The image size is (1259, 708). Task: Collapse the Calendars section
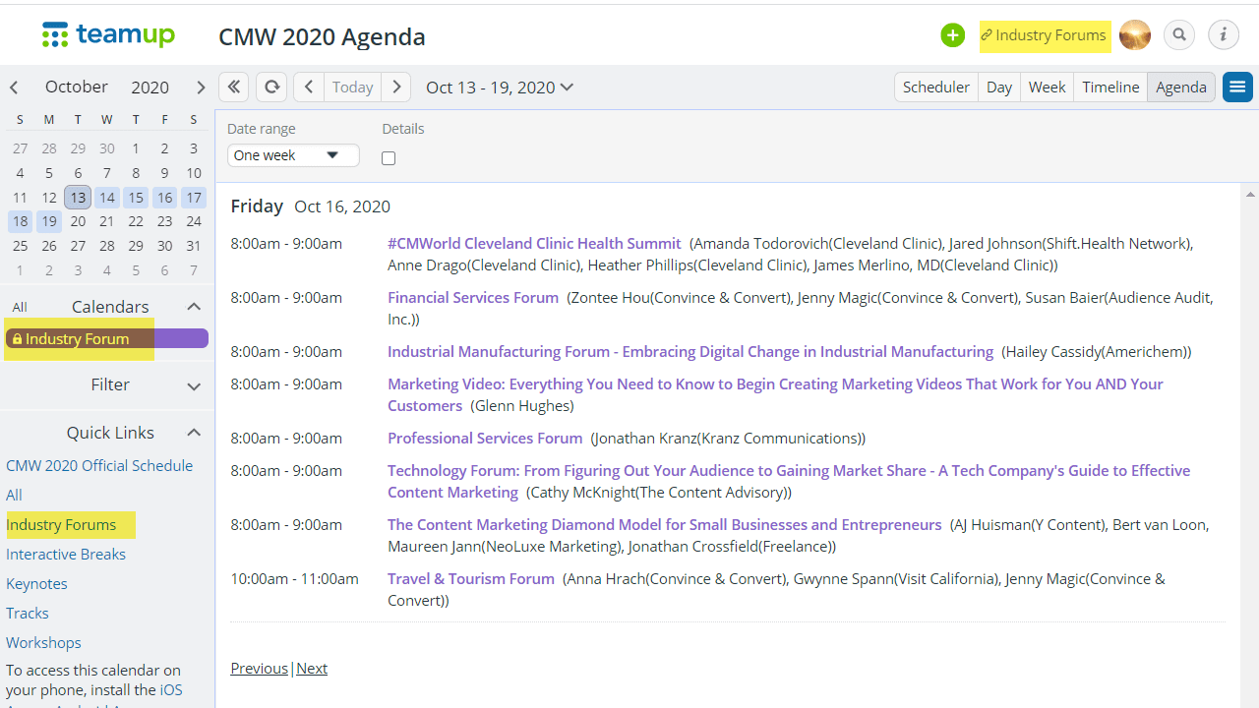[x=194, y=307]
